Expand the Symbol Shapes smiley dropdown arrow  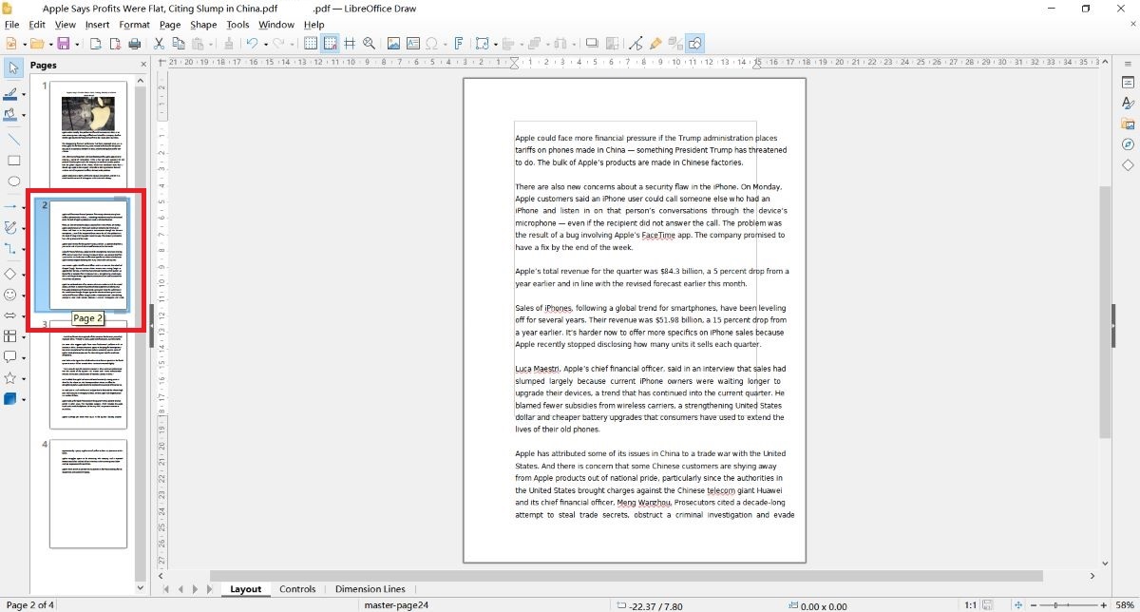[x=24, y=296]
